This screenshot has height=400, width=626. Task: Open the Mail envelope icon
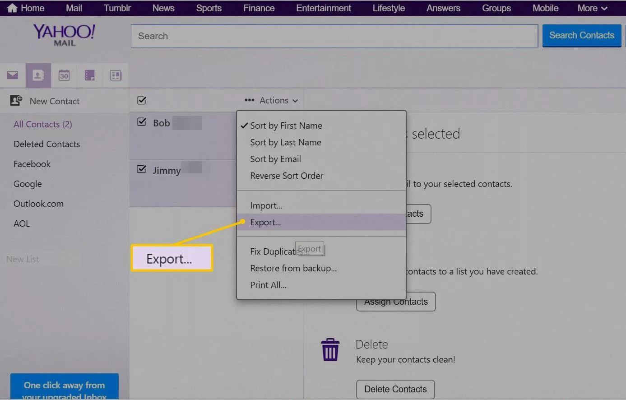pos(13,75)
